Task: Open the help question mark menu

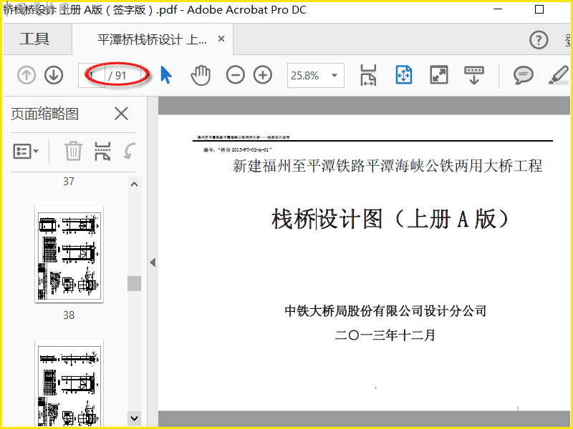Action: pos(539,39)
